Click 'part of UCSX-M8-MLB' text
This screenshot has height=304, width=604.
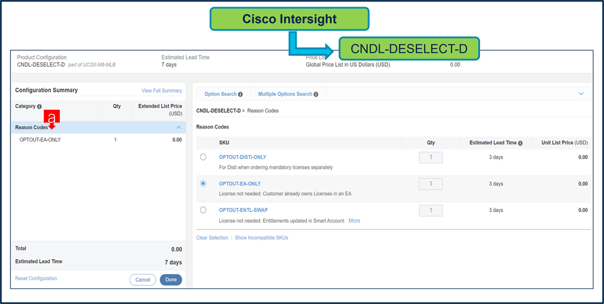click(92, 65)
